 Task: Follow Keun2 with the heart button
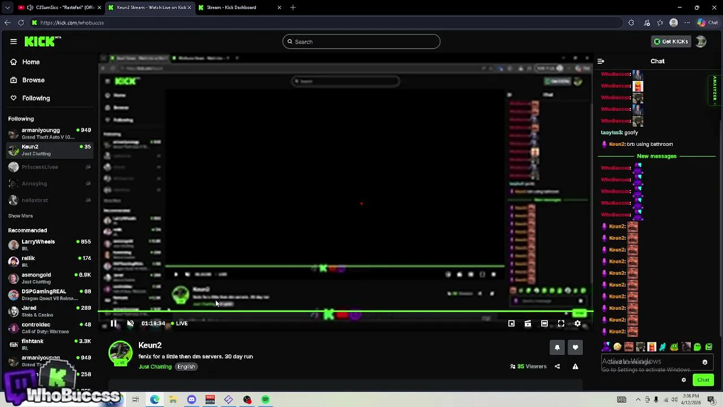[x=575, y=347]
